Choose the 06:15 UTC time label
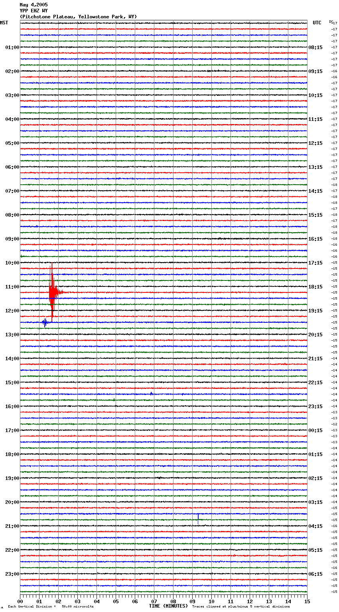This screenshot has width=339, height=612. click(x=315, y=574)
